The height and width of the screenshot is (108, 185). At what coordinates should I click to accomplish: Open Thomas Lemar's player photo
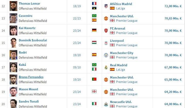[13, 6]
